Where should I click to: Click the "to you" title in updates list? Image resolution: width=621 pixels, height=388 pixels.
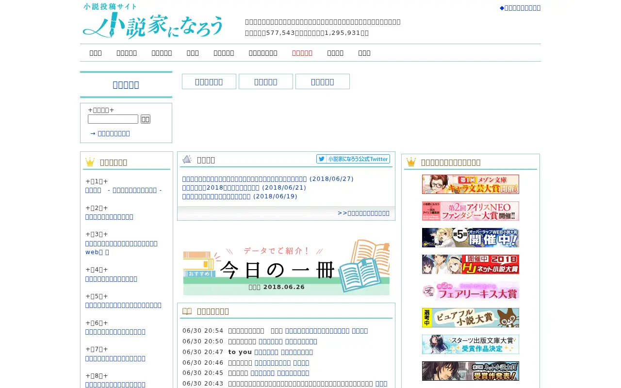click(x=240, y=352)
